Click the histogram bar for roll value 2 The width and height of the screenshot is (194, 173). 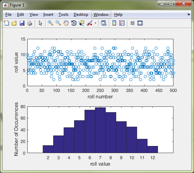(48, 149)
